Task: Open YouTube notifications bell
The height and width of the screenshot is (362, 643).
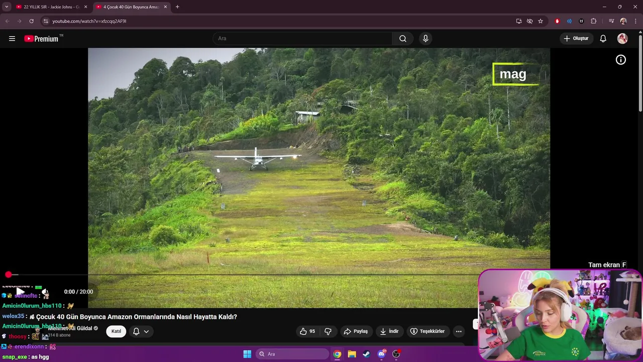Action: click(603, 39)
